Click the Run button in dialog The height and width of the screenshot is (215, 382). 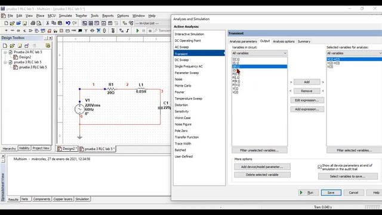(308, 192)
